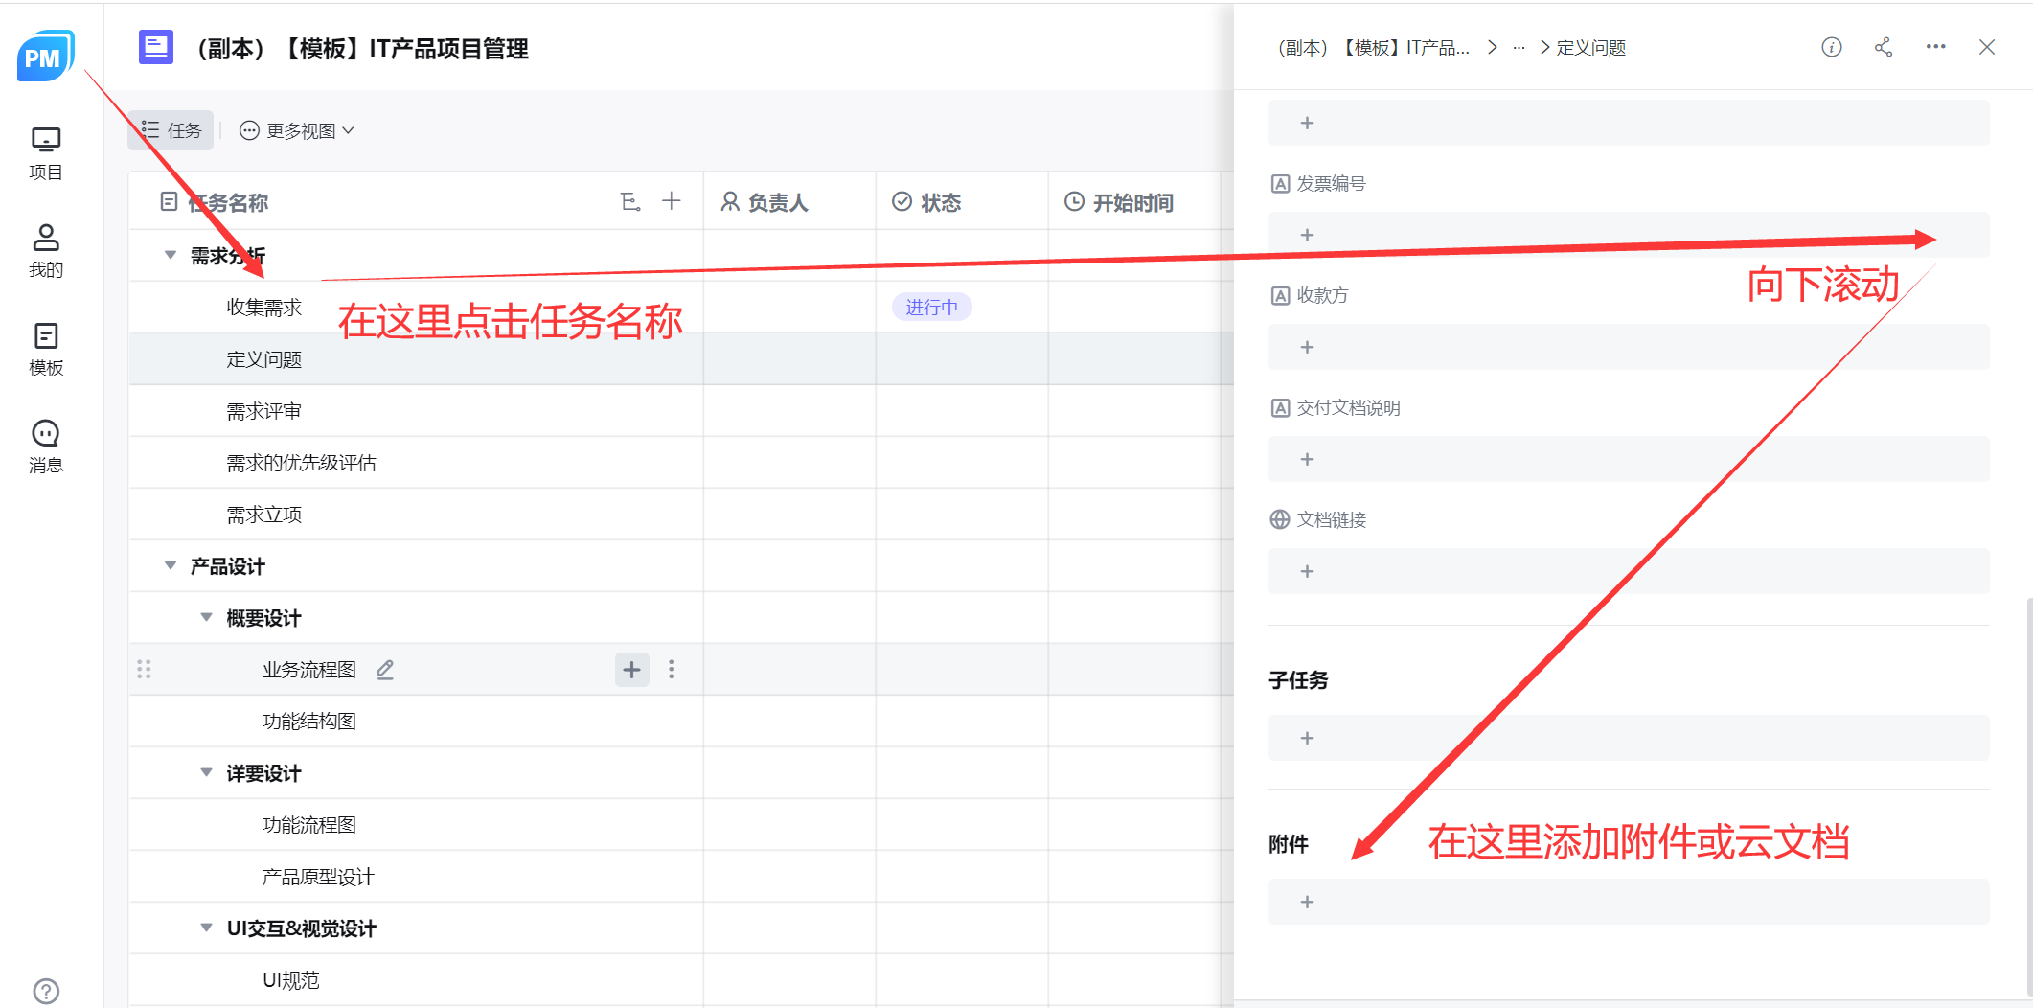Click the share icon in detail panel
This screenshot has width=2033, height=1008.
(1883, 48)
